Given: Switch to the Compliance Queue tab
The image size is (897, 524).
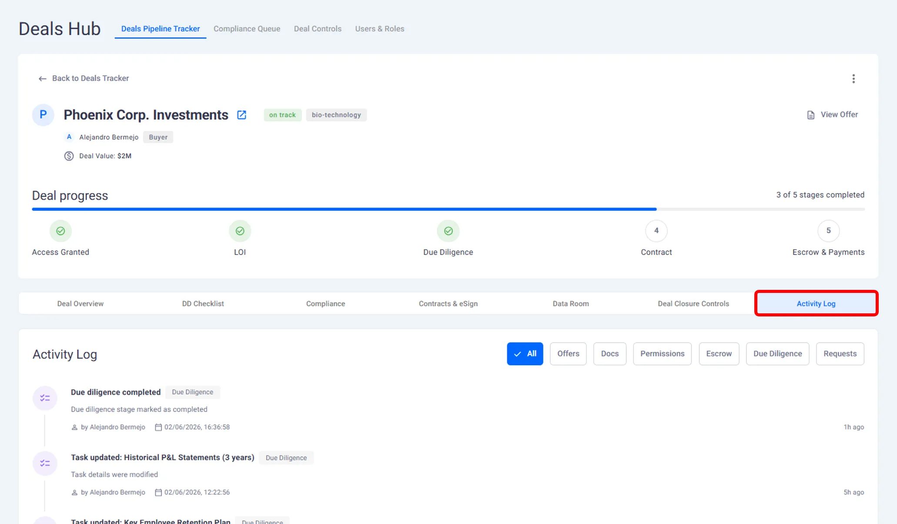Looking at the screenshot, I should [x=247, y=29].
